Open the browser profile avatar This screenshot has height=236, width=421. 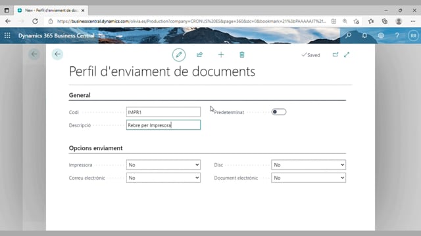click(399, 21)
